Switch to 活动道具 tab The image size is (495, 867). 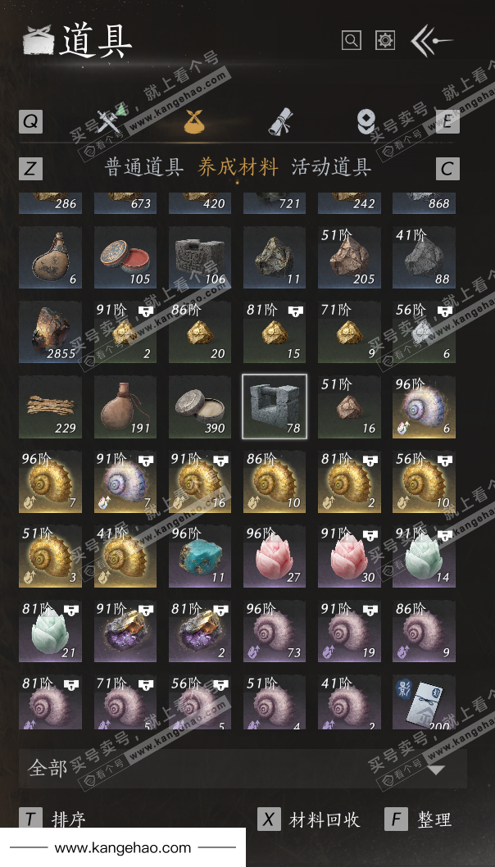[331, 167]
